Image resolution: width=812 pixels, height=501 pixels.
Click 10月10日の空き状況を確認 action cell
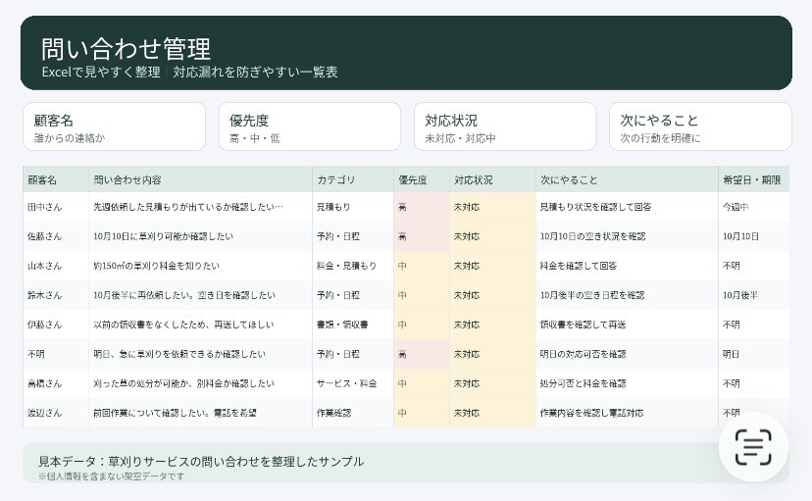coord(627,236)
